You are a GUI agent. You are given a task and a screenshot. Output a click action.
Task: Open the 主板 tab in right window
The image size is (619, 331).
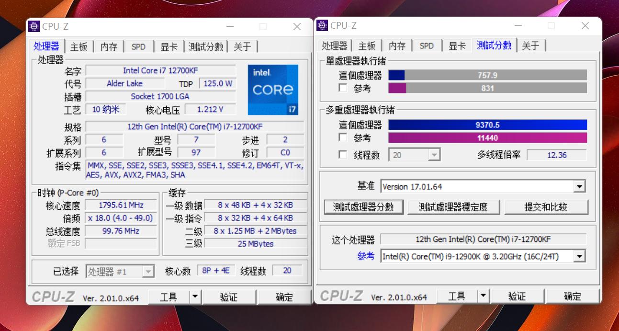[x=367, y=45]
